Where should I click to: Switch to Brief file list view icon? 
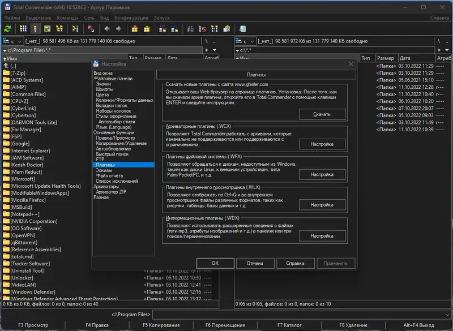click(x=23, y=28)
